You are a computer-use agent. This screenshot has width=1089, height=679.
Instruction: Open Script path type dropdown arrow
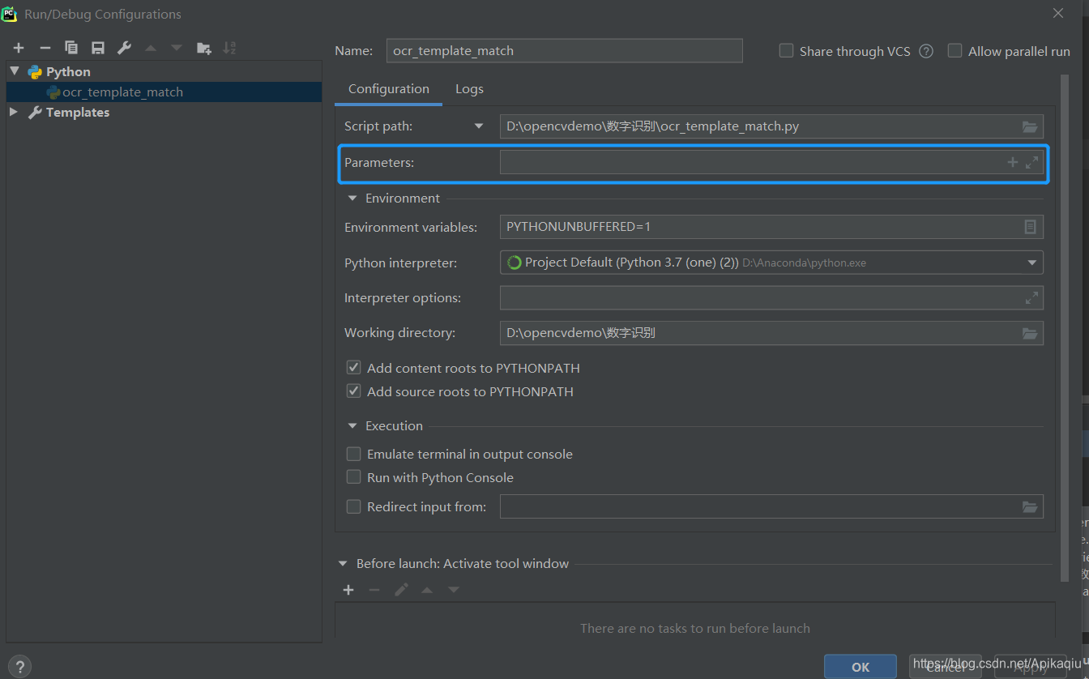(x=479, y=126)
